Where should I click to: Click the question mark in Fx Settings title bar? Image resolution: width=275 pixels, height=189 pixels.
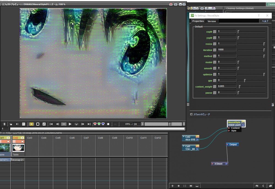[258, 16]
